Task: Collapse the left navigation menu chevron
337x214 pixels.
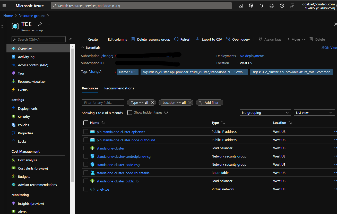Action: (71, 39)
